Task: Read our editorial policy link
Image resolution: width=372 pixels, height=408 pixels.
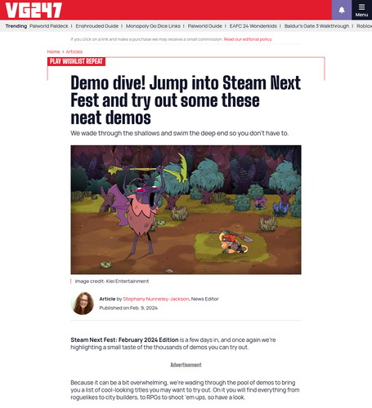Action: [x=248, y=39]
